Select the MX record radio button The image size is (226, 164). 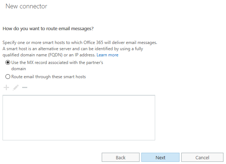pos(8,63)
